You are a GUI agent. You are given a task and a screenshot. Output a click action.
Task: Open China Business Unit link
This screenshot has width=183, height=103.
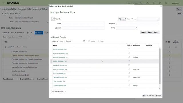tap(59, 85)
